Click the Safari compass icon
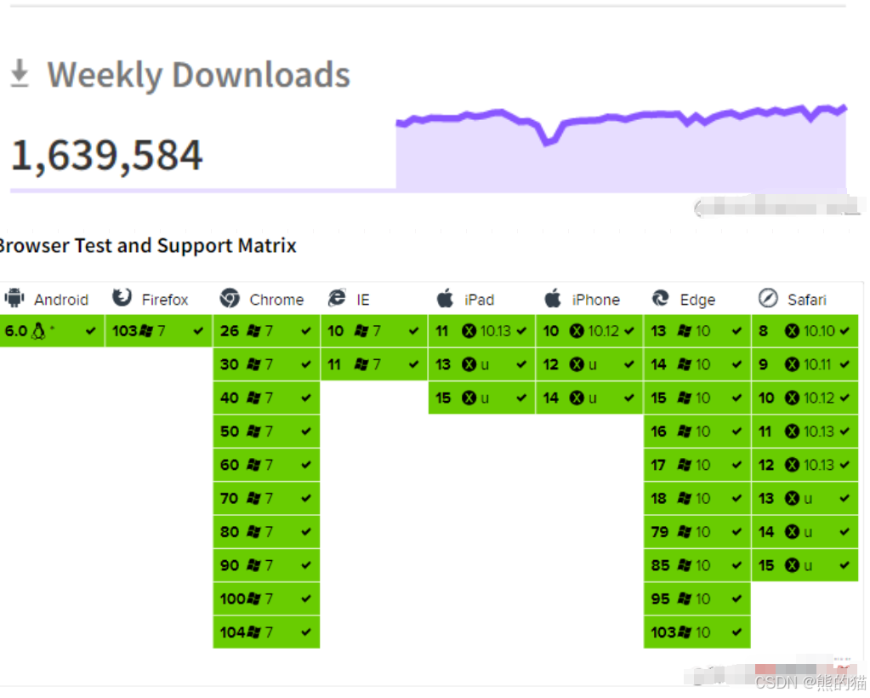The height and width of the screenshot is (698, 870). coord(768,298)
